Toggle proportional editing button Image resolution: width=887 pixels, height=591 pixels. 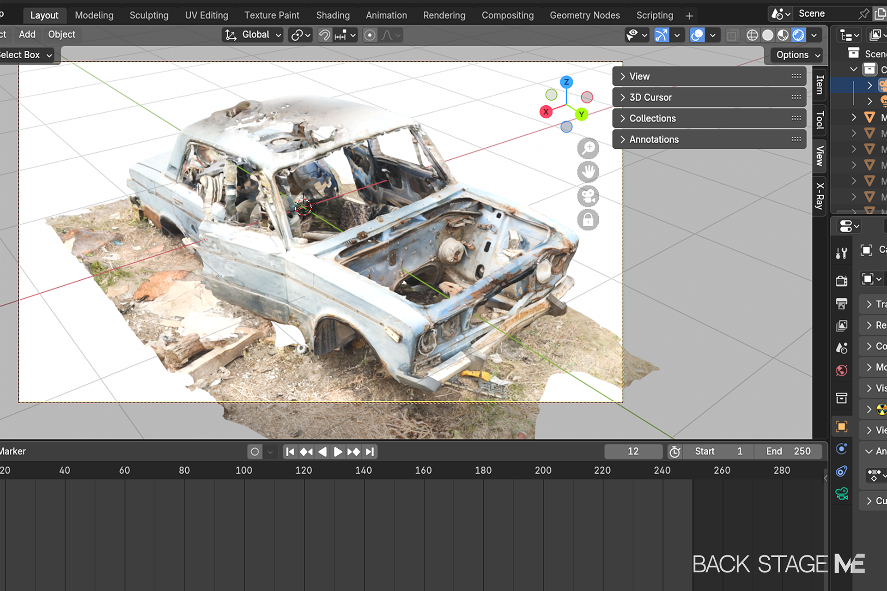[370, 35]
